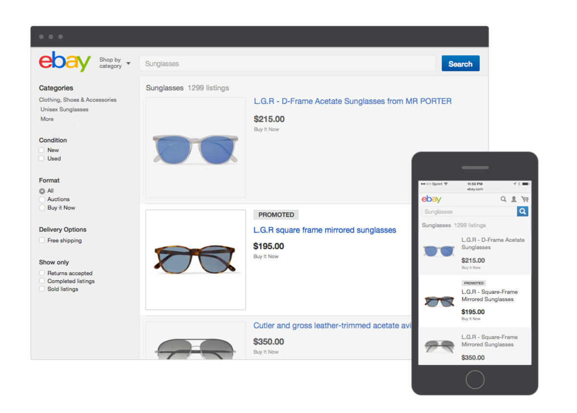
Task: Select the Buy it Now radio button
Action: (42, 208)
